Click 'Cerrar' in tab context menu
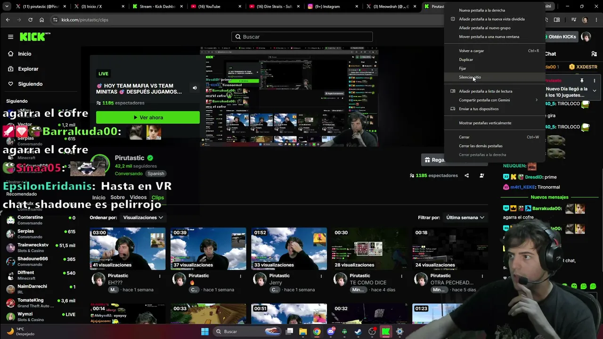Image resolution: width=603 pixels, height=339 pixels. tap(495, 137)
